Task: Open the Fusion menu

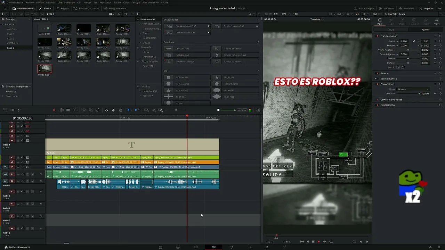Action: point(117,2)
